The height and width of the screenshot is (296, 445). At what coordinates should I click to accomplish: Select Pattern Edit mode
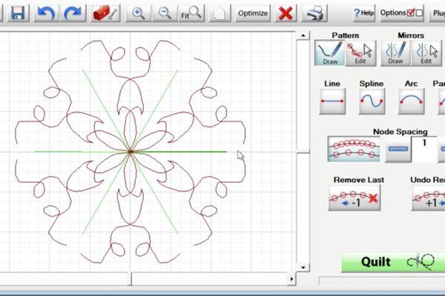click(x=360, y=53)
